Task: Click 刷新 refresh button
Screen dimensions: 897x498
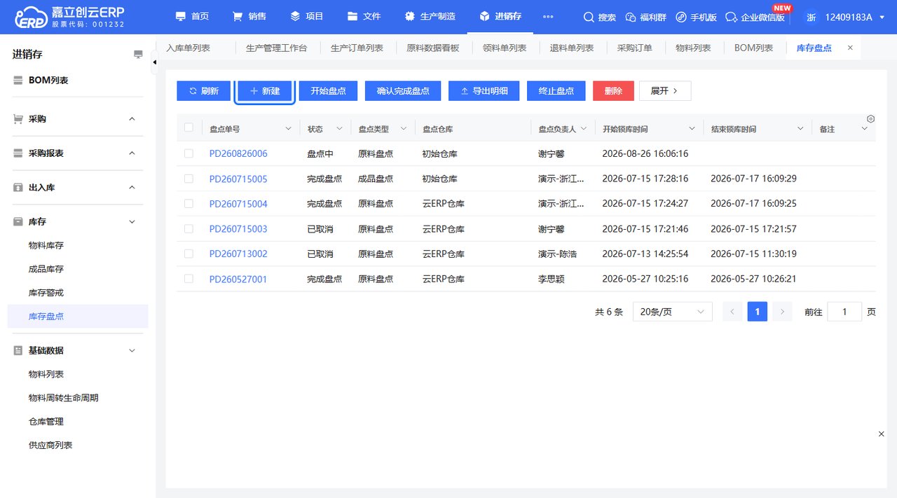Action: click(203, 91)
